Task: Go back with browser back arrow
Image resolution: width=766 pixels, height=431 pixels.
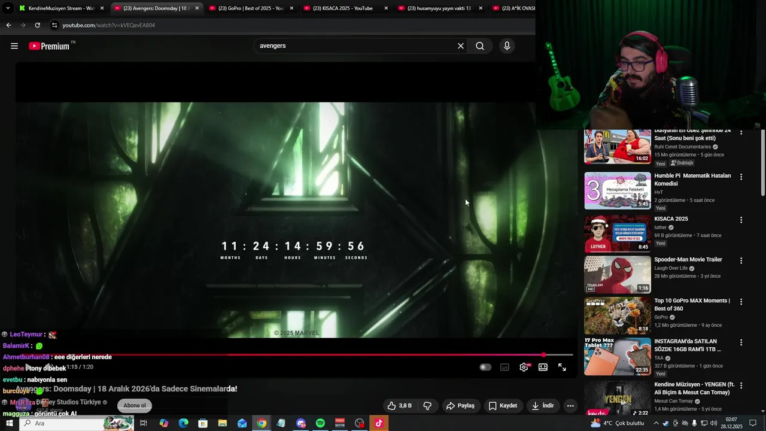Action: click(8, 25)
